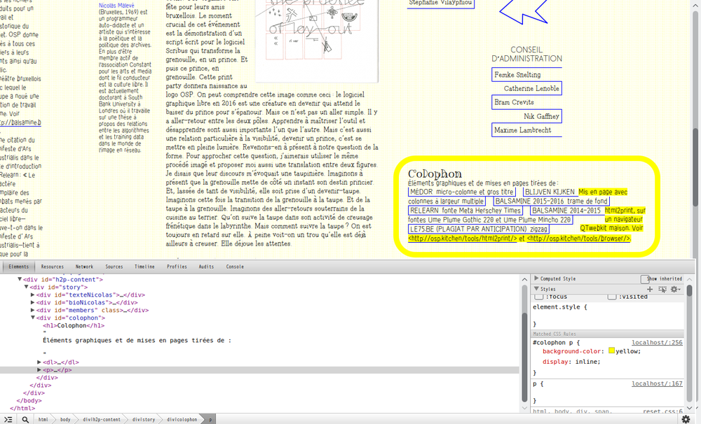Screen dimensions: 701x424
Task: Collapse the Styles section
Action: (537, 288)
